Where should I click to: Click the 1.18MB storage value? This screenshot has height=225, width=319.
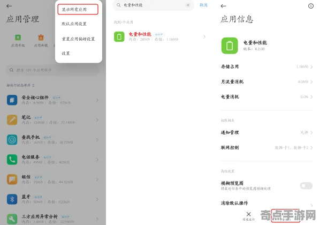pos(302,66)
